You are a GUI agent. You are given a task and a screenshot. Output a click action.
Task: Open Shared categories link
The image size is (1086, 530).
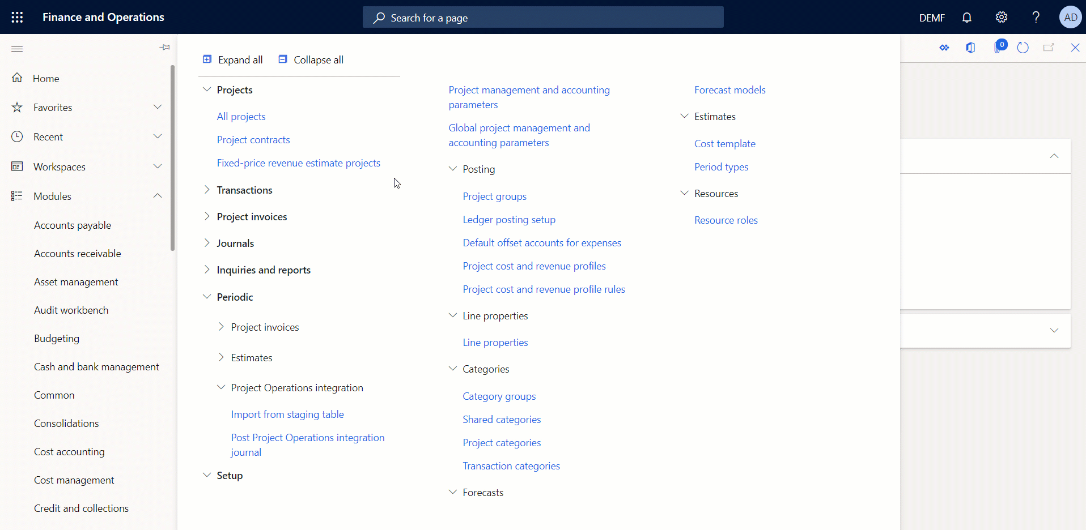[x=502, y=420]
